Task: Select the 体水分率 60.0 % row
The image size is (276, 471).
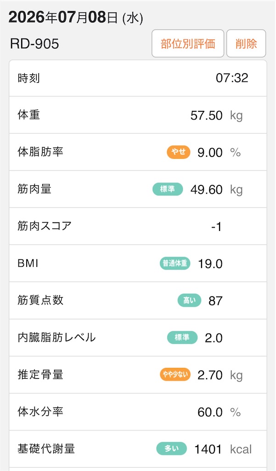Action: (x=138, y=412)
